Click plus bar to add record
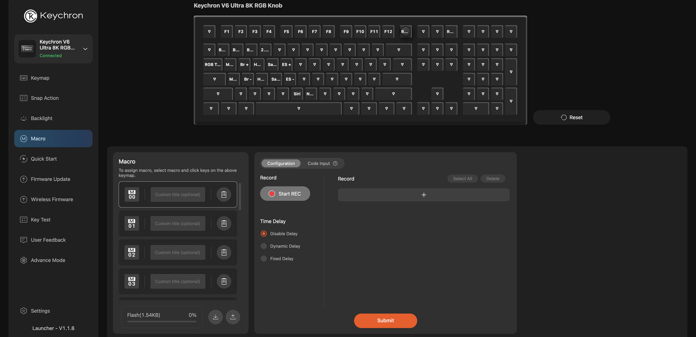696x337 pixels. 424,195
